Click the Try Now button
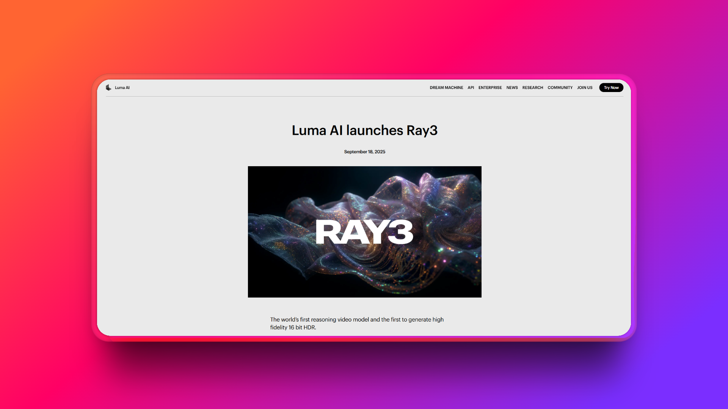Viewport: 728px width, 409px height. click(x=611, y=87)
